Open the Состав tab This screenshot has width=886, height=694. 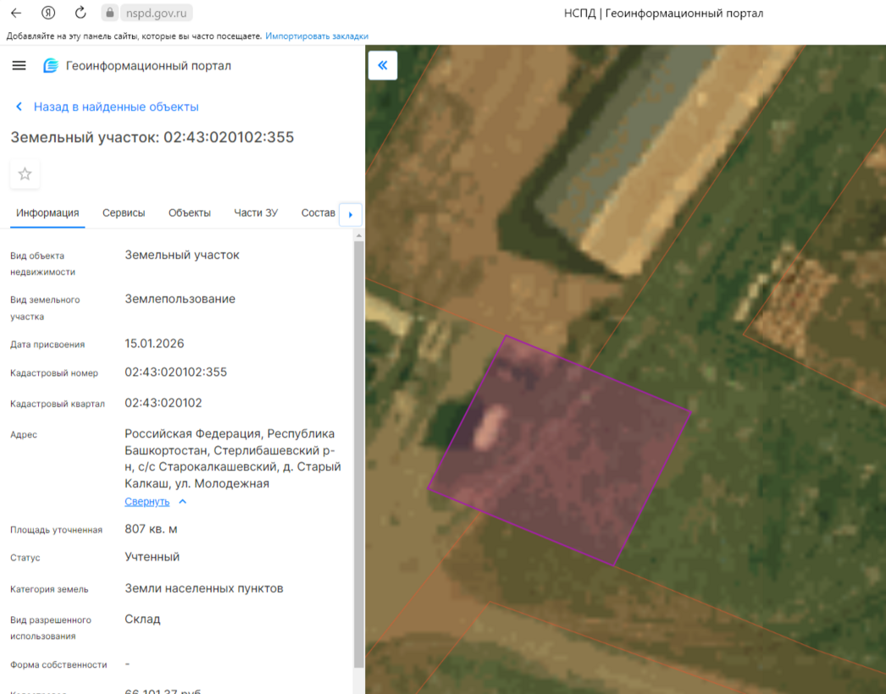318,213
